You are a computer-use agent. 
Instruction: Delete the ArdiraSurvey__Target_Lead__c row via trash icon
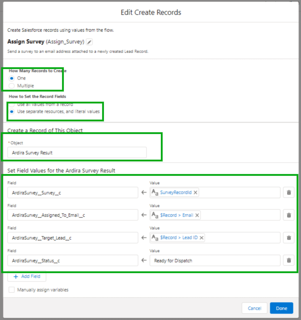pyautogui.click(x=288, y=238)
